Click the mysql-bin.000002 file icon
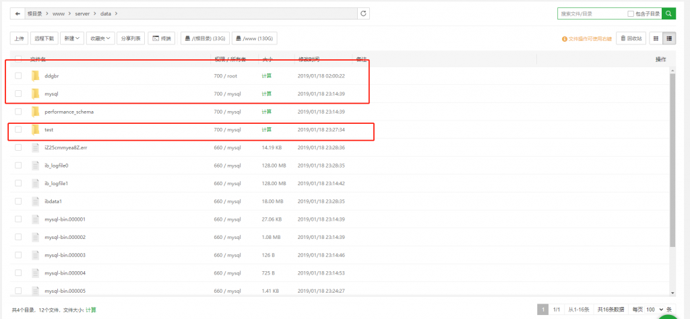 coord(36,237)
